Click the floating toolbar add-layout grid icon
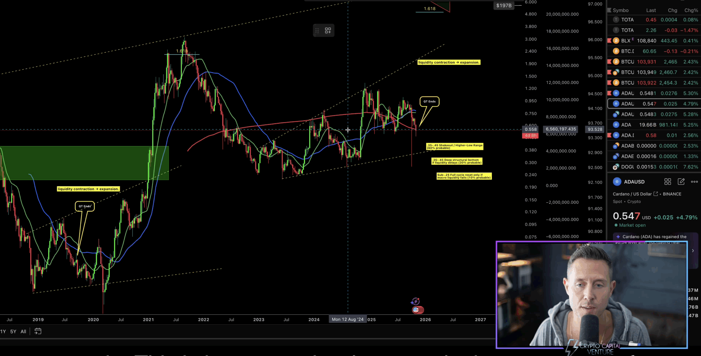Image resolution: width=701 pixels, height=356 pixels. click(x=328, y=30)
